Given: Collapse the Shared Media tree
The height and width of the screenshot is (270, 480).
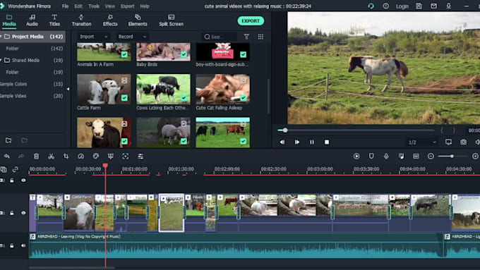Looking at the screenshot, I should click(x=1, y=60).
